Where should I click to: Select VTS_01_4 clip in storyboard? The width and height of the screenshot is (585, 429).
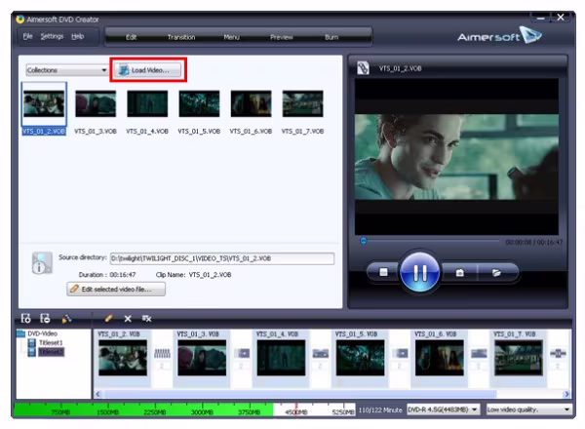click(281, 358)
